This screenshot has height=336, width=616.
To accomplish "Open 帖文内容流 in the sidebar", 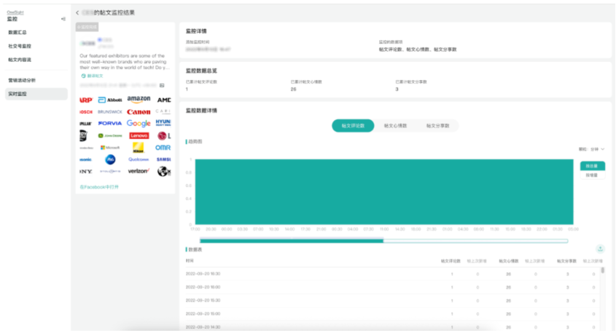I will (x=20, y=60).
